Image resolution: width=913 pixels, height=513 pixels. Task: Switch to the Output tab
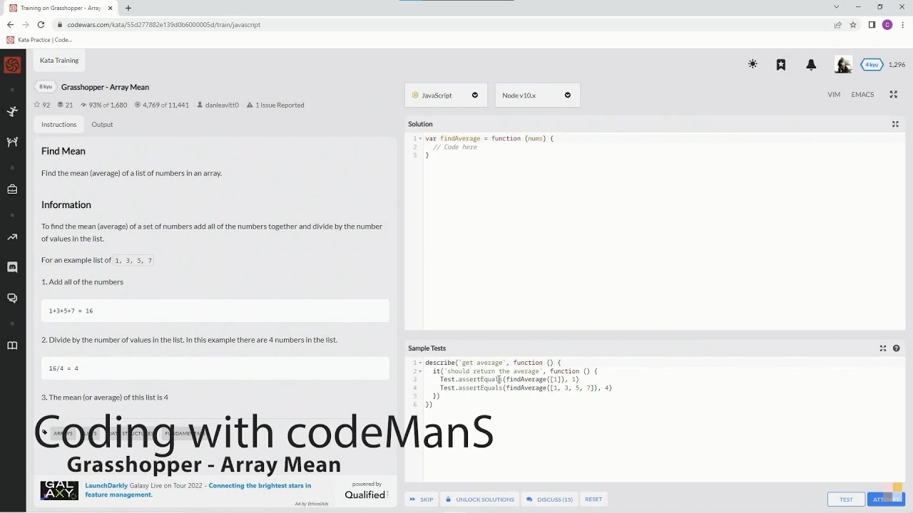[102, 125]
